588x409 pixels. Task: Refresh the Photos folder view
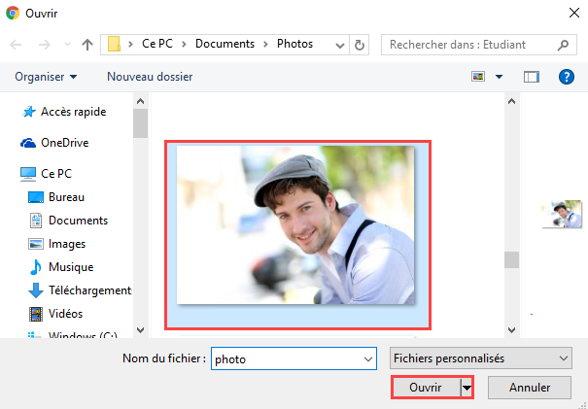[360, 45]
